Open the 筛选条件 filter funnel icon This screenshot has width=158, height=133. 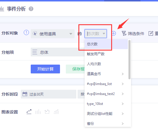coord(124,33)
